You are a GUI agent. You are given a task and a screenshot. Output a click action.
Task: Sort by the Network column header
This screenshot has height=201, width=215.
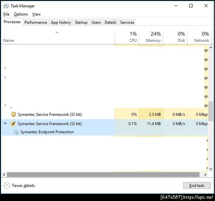coord(199,37)
